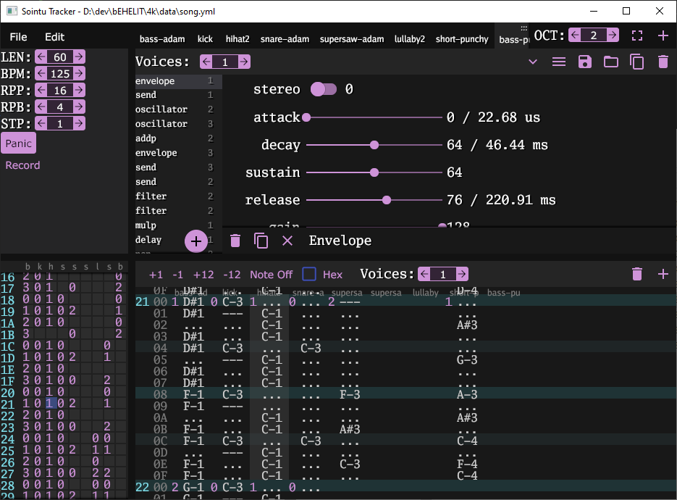Click the load instrument folder icon

[611, 62]
